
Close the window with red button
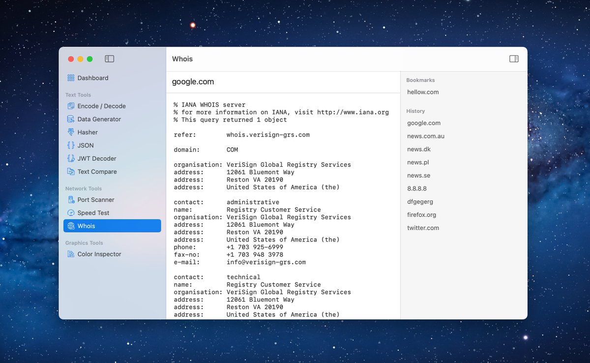[71, 59]
